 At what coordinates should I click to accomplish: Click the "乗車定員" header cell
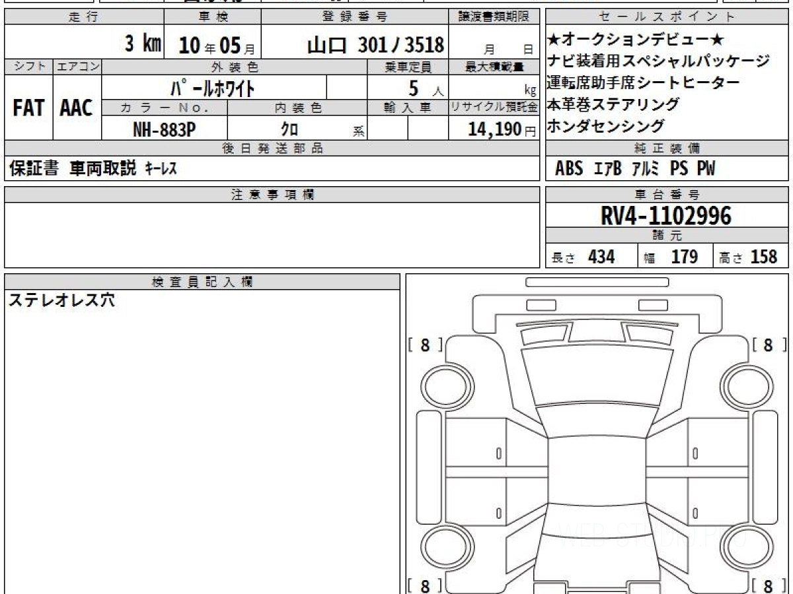coord(408,67)
